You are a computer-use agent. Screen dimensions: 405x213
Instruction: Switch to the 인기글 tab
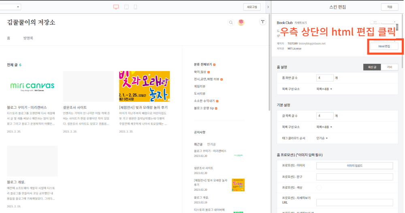[x=211, y=144]
